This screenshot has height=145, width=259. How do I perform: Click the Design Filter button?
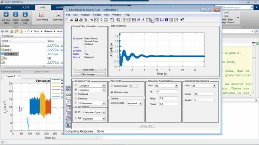click(146, 126)
